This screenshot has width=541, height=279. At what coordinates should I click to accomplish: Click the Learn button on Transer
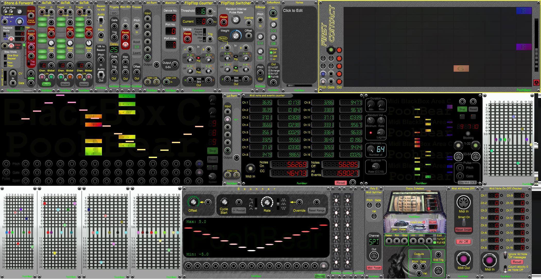pos(137,53)
